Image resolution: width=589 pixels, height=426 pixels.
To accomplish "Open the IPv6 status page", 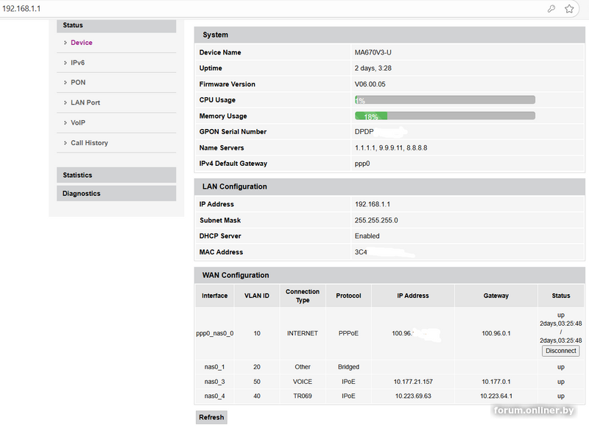I will (x=77, y=63).
